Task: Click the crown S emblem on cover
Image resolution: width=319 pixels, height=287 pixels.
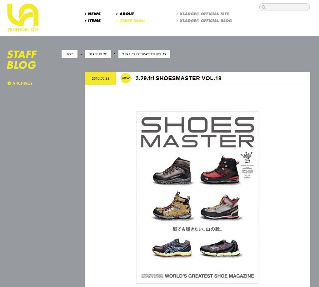Action: [x=247, y=158]
